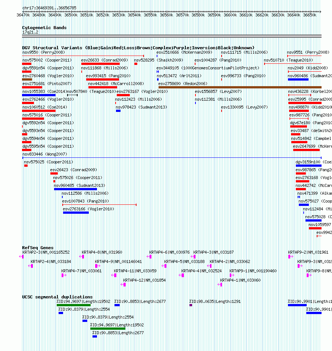The width and height of the screenshot is (332, 351).
Task: Click the KRTAP4-1 gene arrow glyph
Action: pyautogui.click(x=220, y=285)
